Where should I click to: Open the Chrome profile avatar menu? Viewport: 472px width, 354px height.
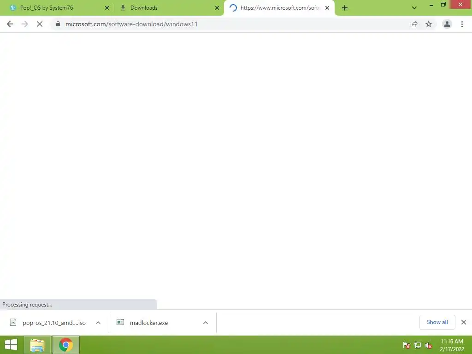[x=447, y=24]
